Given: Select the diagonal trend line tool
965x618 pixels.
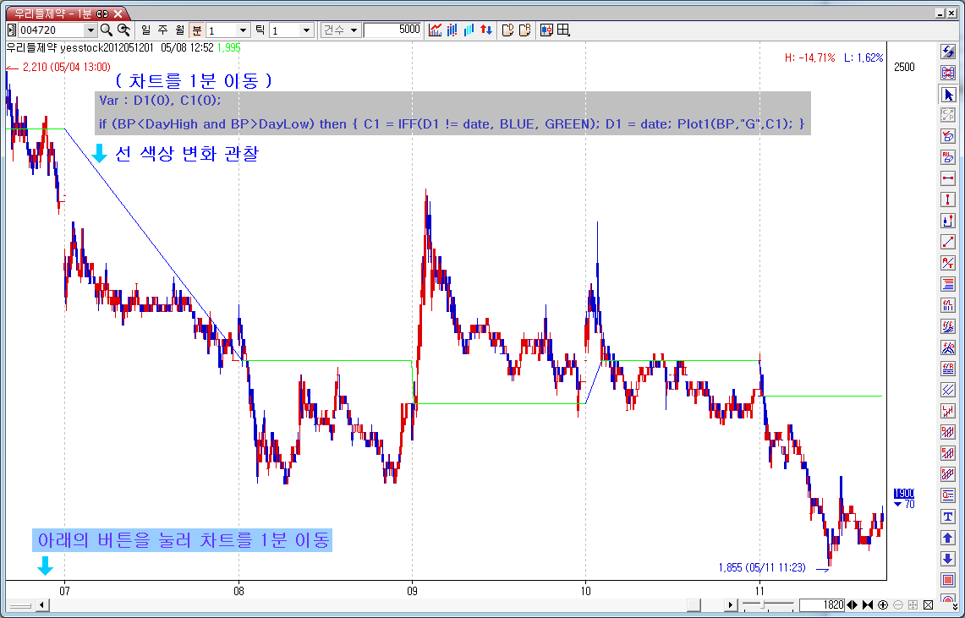Looking at the screenshot, I should [948, 242].
